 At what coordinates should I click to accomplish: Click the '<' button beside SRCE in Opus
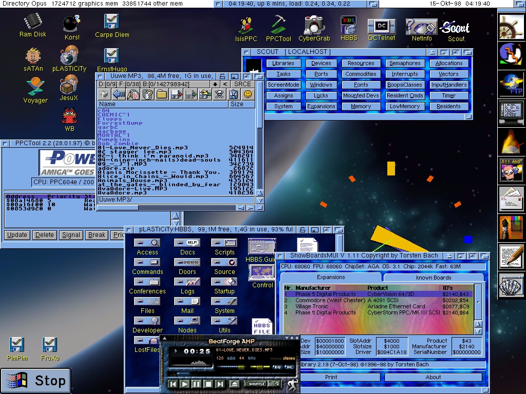(x=225, y=84)
